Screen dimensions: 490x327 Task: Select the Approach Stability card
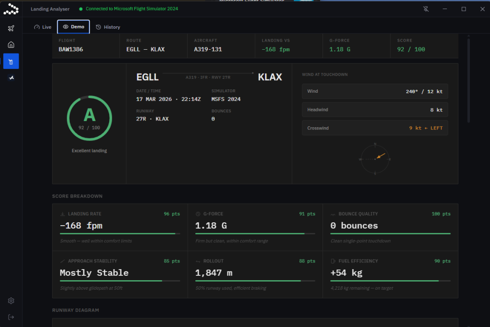click(x=120, y=274)
